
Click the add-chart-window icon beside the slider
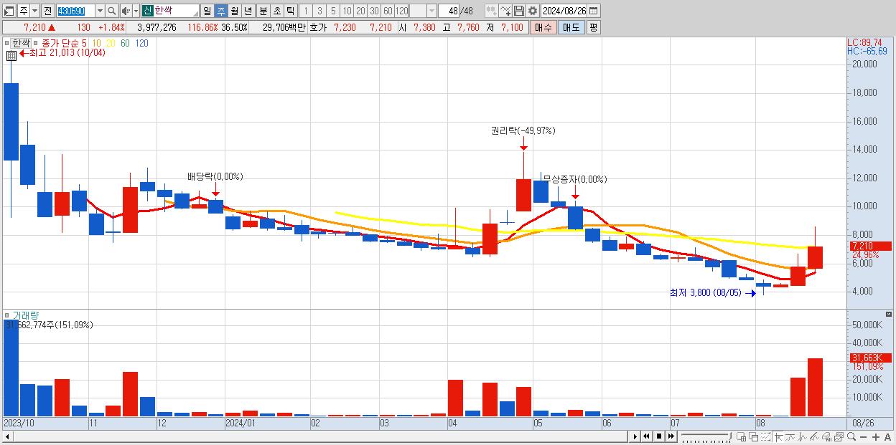[741, 436]
